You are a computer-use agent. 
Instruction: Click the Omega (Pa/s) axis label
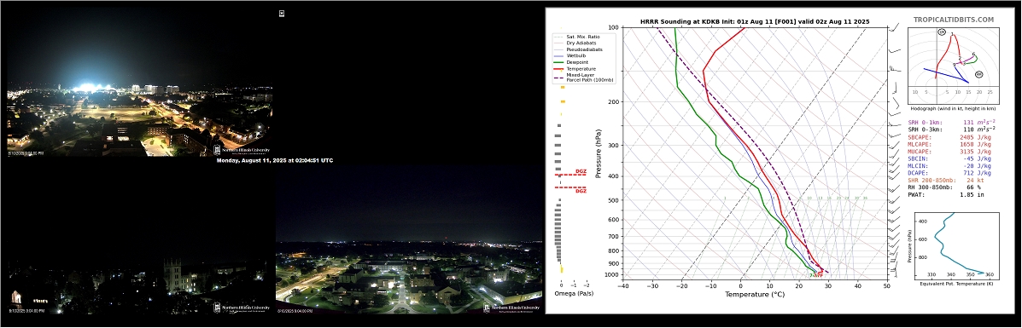click(x=574, y=294)
